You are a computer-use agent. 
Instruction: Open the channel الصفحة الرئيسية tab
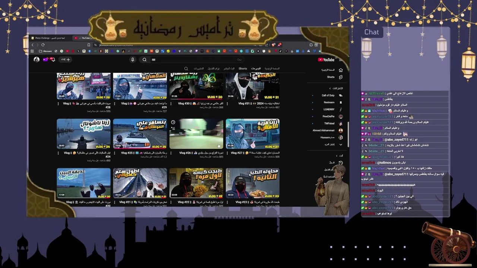272,68
